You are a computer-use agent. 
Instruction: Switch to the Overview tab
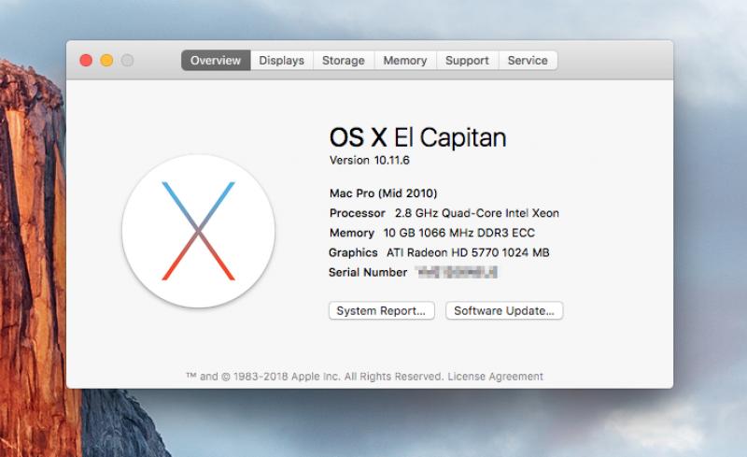tap(216, 61)
